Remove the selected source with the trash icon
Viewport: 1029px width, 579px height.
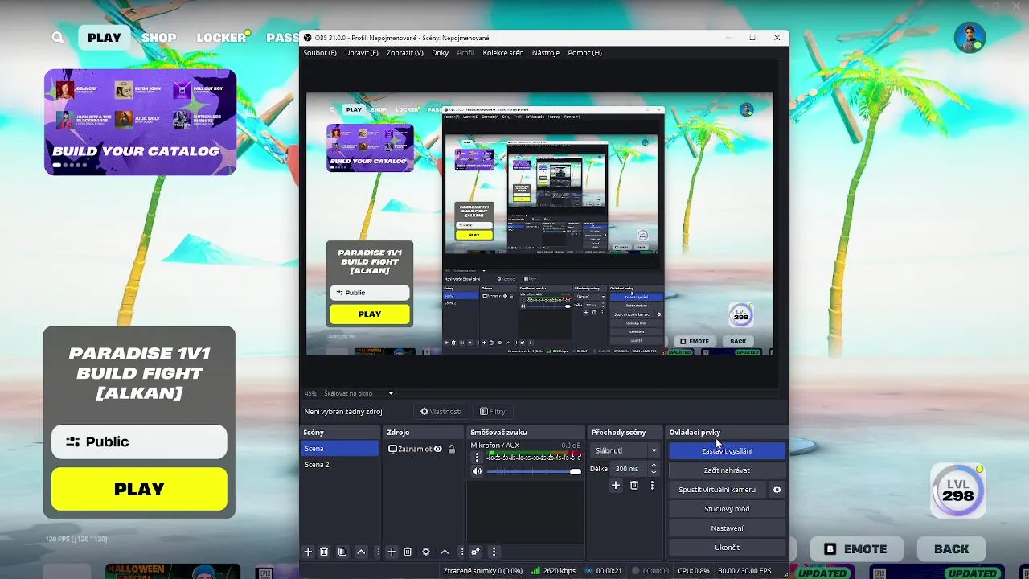coord(408,552)
